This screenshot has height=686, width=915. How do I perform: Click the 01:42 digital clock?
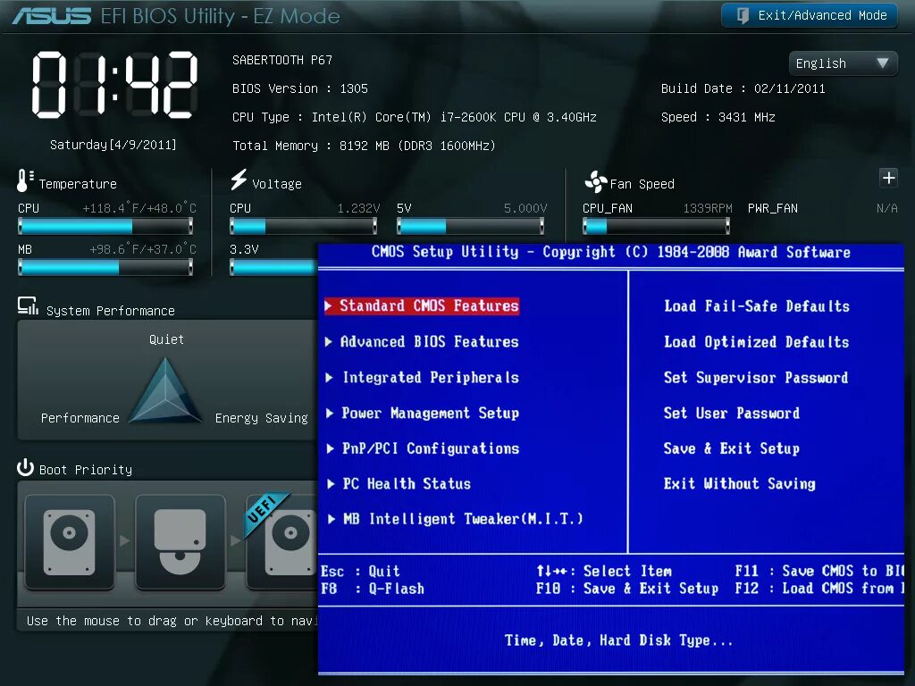[114, 85]
